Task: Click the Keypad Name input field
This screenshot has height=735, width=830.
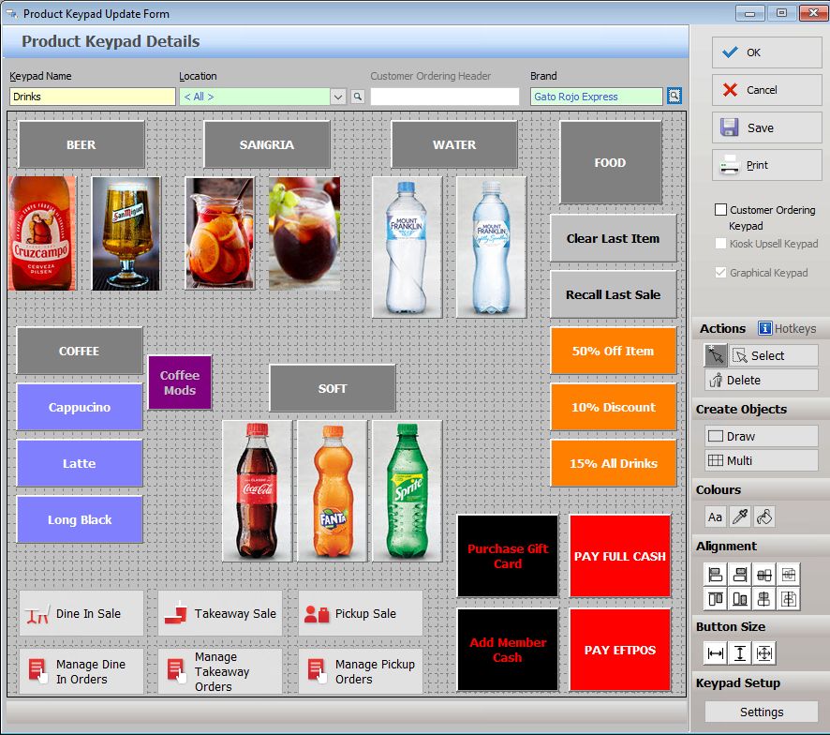Action: (x=92, y=97)
